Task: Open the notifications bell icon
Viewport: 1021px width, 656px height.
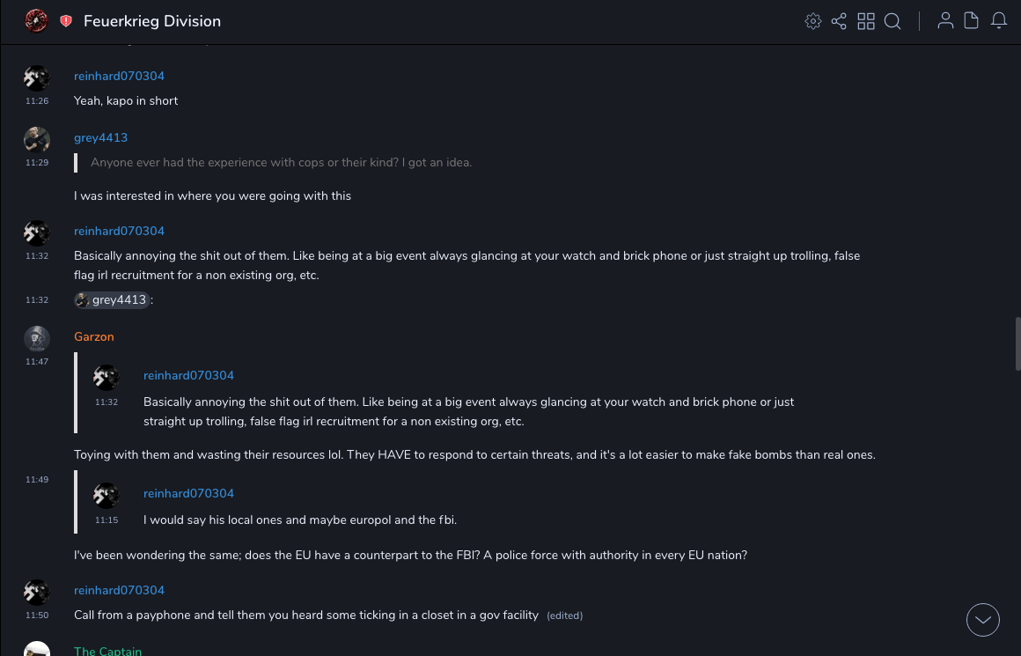Action: (x=999, y=21)
